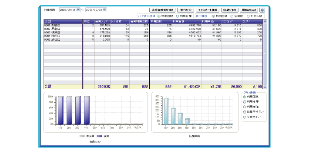Image resolution: width=309 pixels, height=156 pixels.
Task: Click the 実行(F6) button
Action: click(186, 10)
